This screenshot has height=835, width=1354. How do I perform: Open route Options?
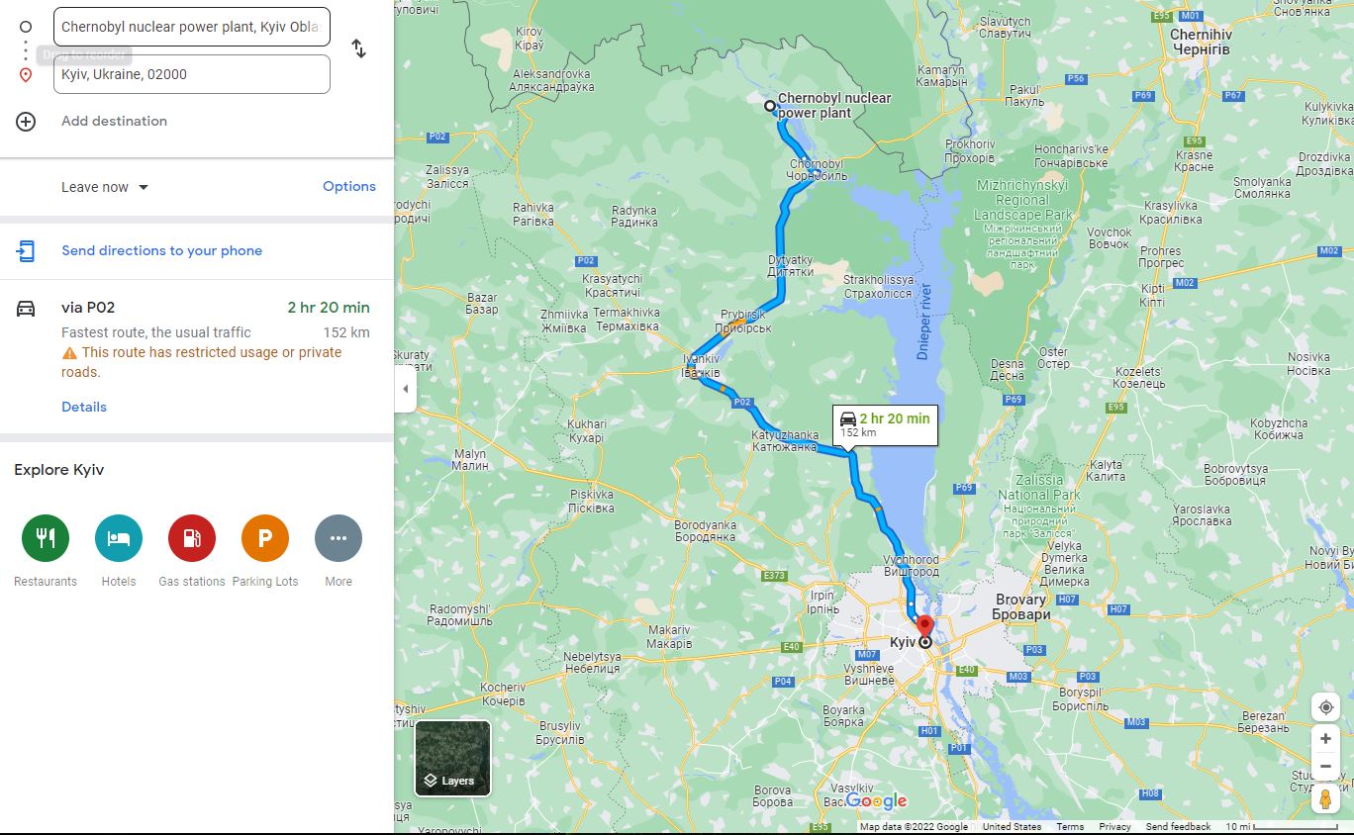[349, 186]
